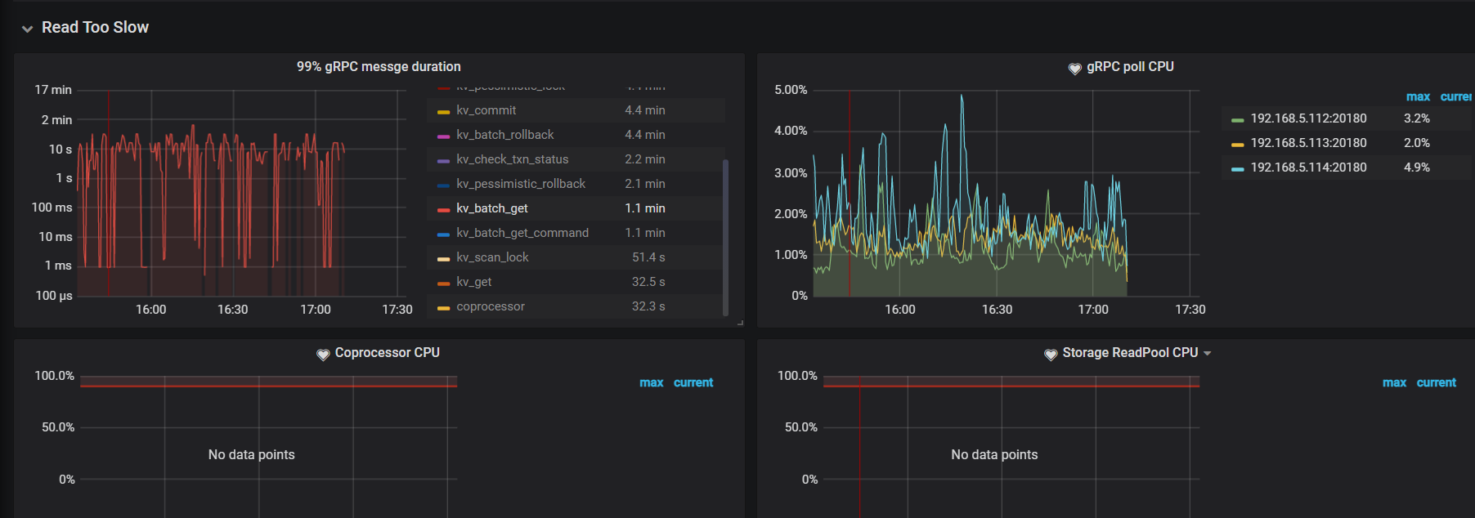This screenshot has width=1475, height=518.
Task: Open the gRPC poll CPU panel title menu
Action: tap(1129, 67)
